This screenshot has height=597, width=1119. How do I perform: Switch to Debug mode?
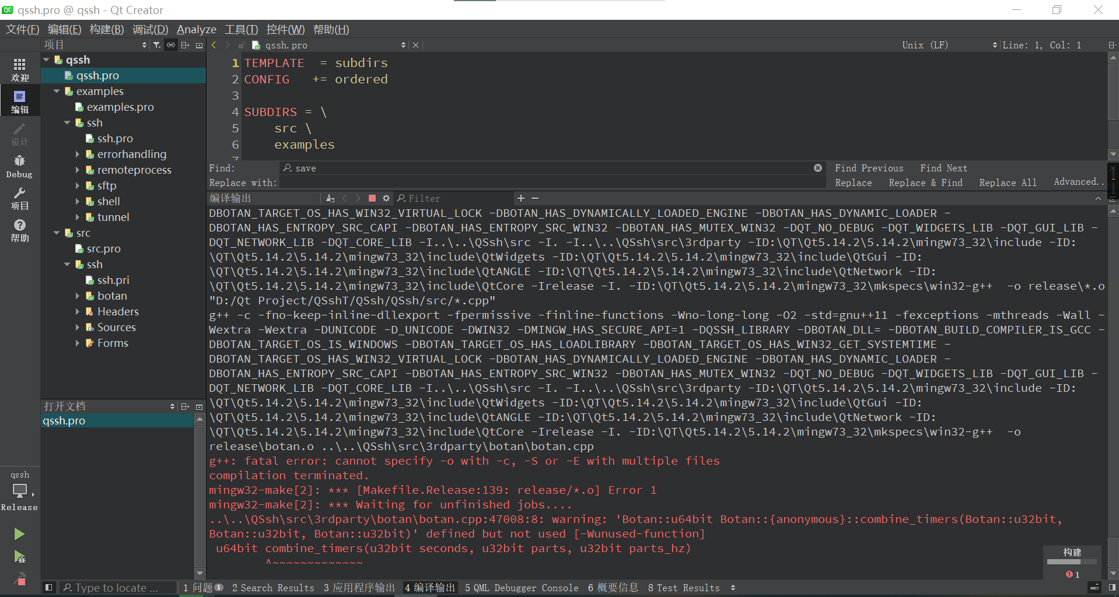(20, 166)
